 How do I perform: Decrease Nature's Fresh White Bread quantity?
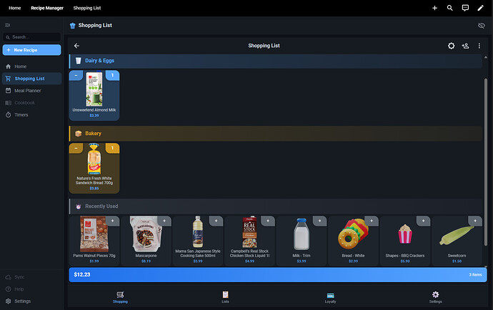[x=76, y=148]
